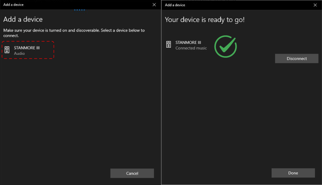322x185 pixels.
Task: Close the right Your device is ready dialog
Action: pyautogui.click(x=315, y=5)
